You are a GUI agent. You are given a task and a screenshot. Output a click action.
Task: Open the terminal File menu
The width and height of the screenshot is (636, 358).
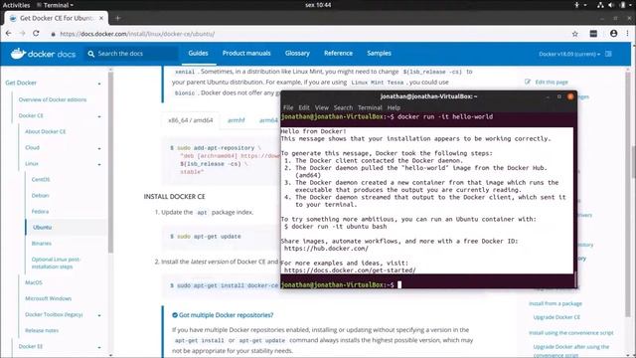[288, 107]
